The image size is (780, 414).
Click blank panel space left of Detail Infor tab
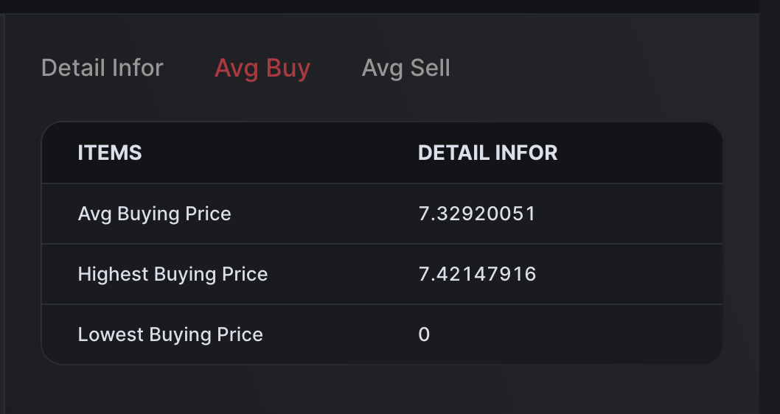point(22,69)
